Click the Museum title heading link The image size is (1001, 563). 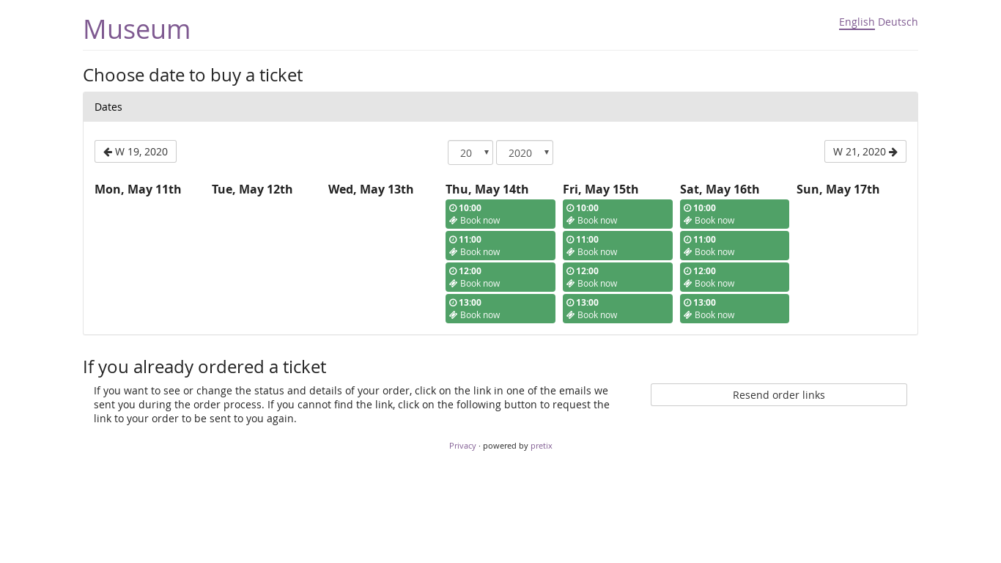137,29
